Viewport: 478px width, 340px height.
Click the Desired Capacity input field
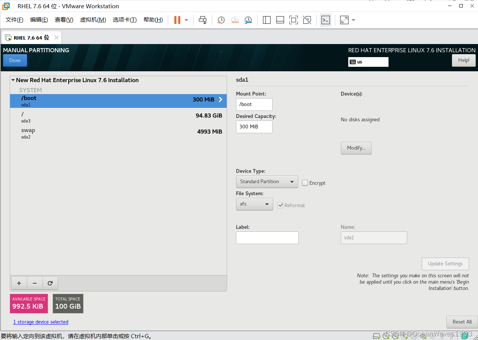pos(254,127)
